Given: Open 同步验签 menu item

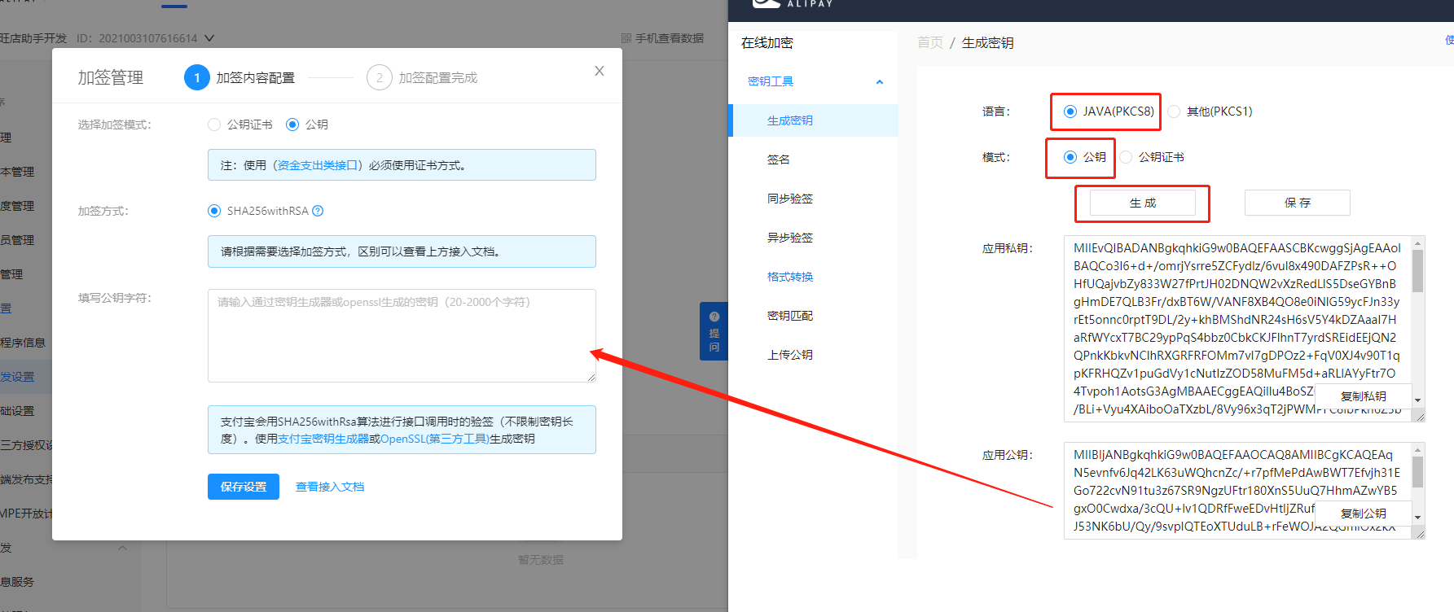Looking at the screenshot, I should 813,199.
